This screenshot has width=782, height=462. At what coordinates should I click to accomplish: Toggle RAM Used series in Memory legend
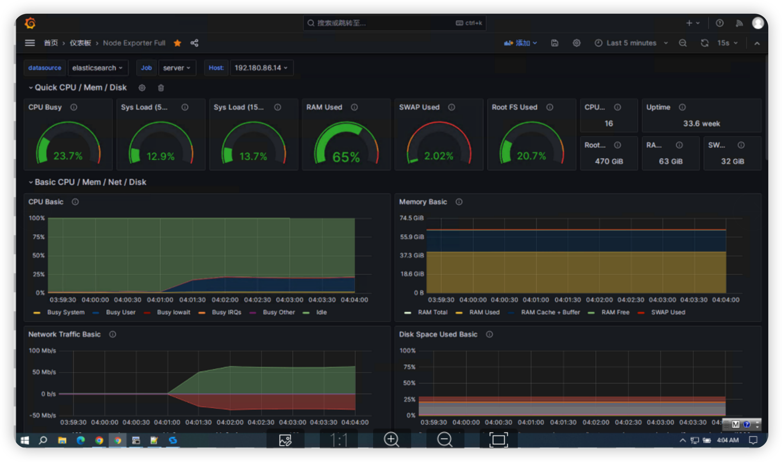[484, 312]
